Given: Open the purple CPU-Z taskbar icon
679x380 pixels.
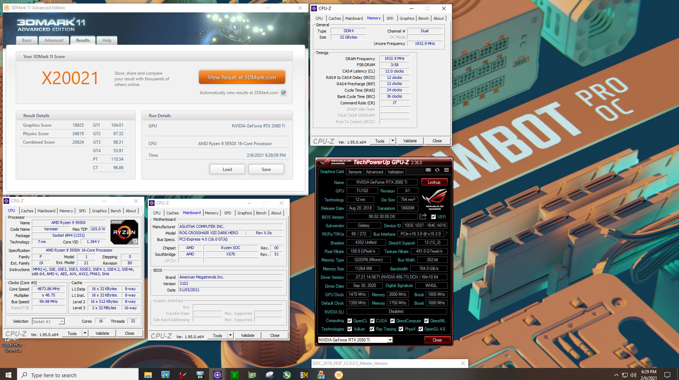Looking at the screenshot, I should point(217,375).
